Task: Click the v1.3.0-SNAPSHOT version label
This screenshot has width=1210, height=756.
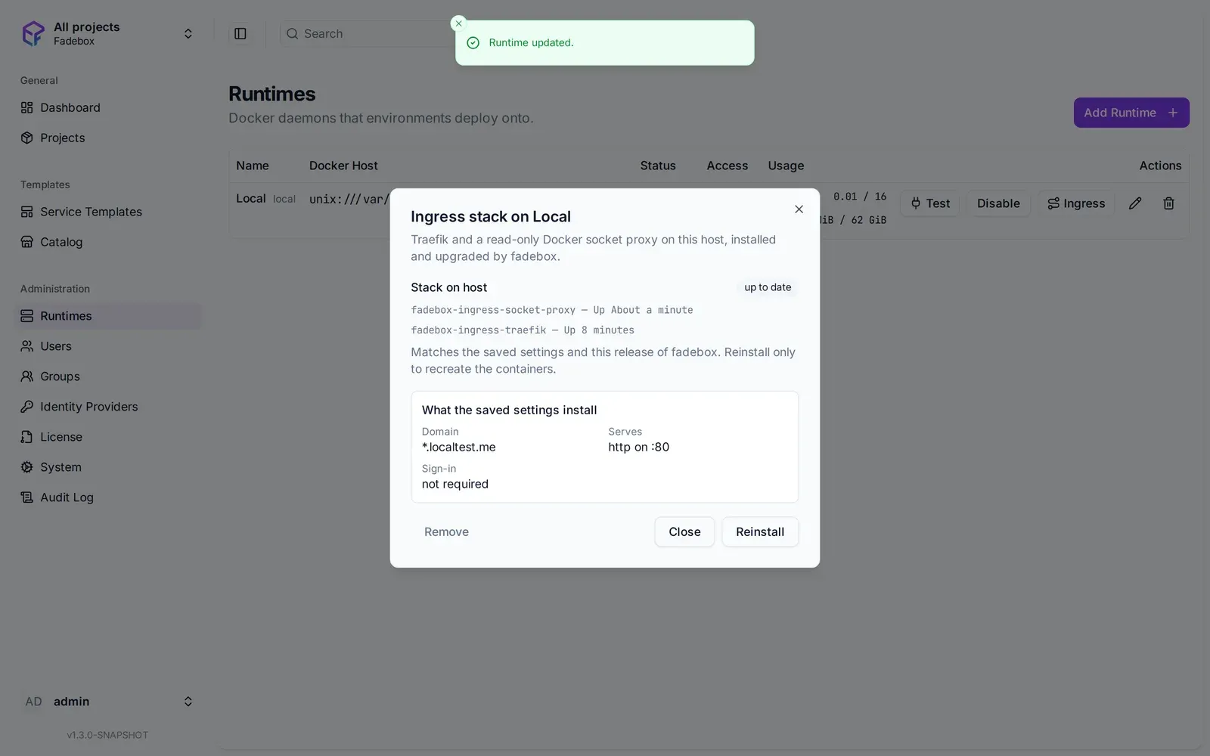Action: click(107, 735)
